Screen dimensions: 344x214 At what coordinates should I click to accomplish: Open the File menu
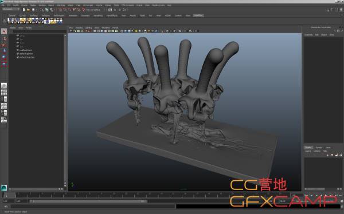click(x=3, y=5)
